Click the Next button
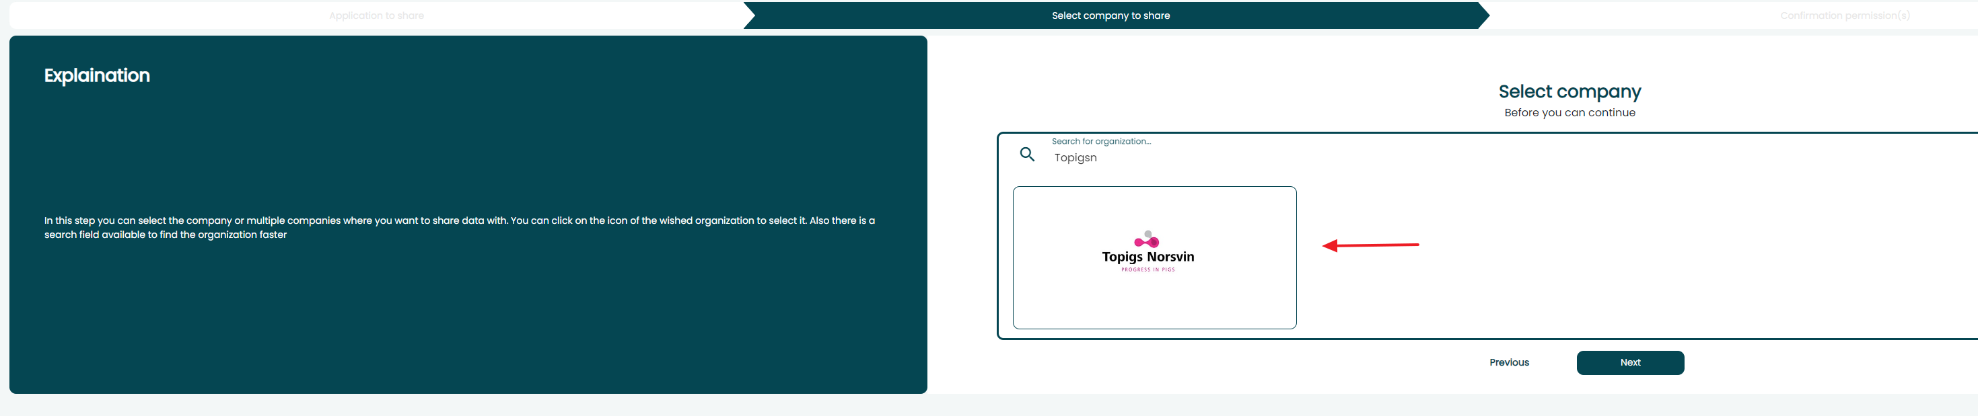1978x416 pixels. 1629,362
